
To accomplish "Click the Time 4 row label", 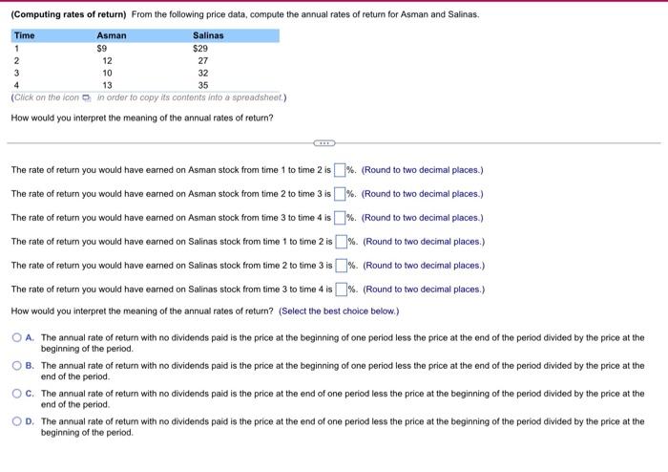I will [16, 86].
